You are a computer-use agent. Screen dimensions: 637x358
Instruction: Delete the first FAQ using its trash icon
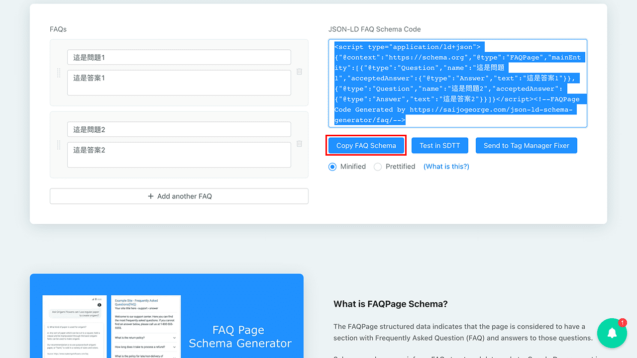pyautogui.click(x=299, y=72)
